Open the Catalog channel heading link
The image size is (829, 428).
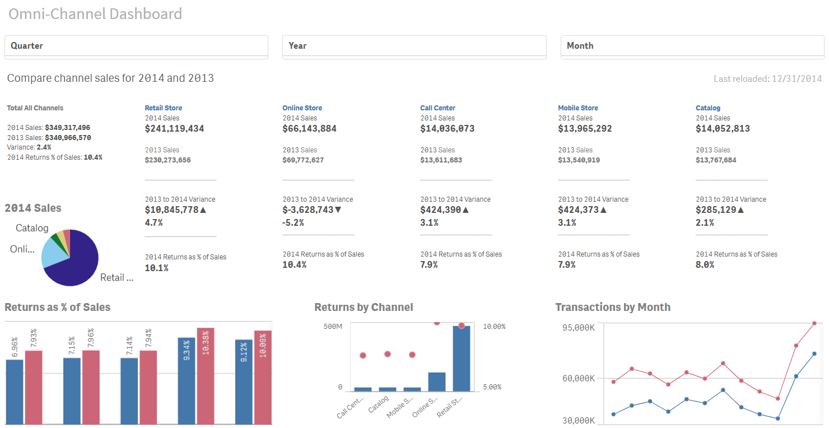coord(707,108)
